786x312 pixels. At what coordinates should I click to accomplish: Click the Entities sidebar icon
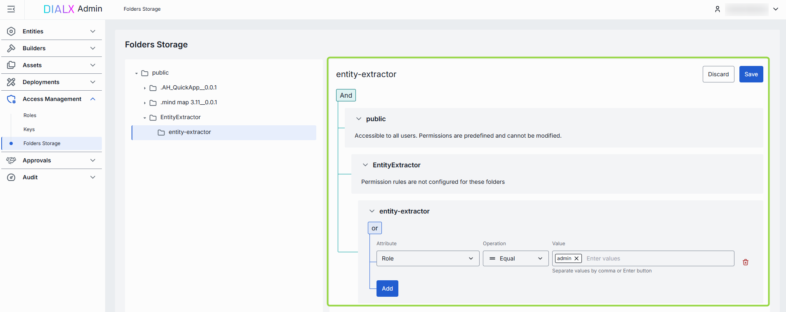point(11,31)
